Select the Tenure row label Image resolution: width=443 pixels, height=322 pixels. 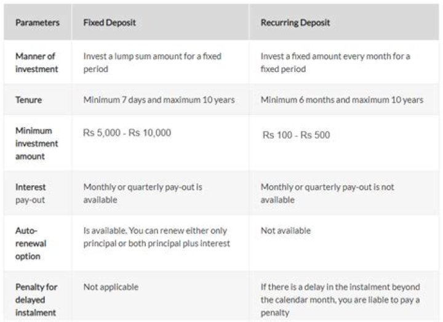(28, 100)
